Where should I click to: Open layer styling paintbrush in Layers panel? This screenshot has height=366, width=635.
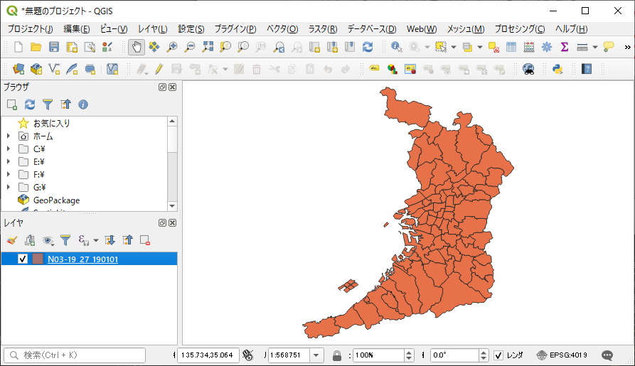(11, 240)
